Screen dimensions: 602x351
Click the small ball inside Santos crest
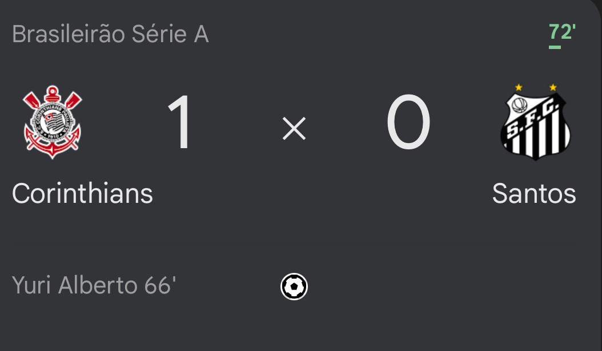pyautogui.click(x=519, y=105)
